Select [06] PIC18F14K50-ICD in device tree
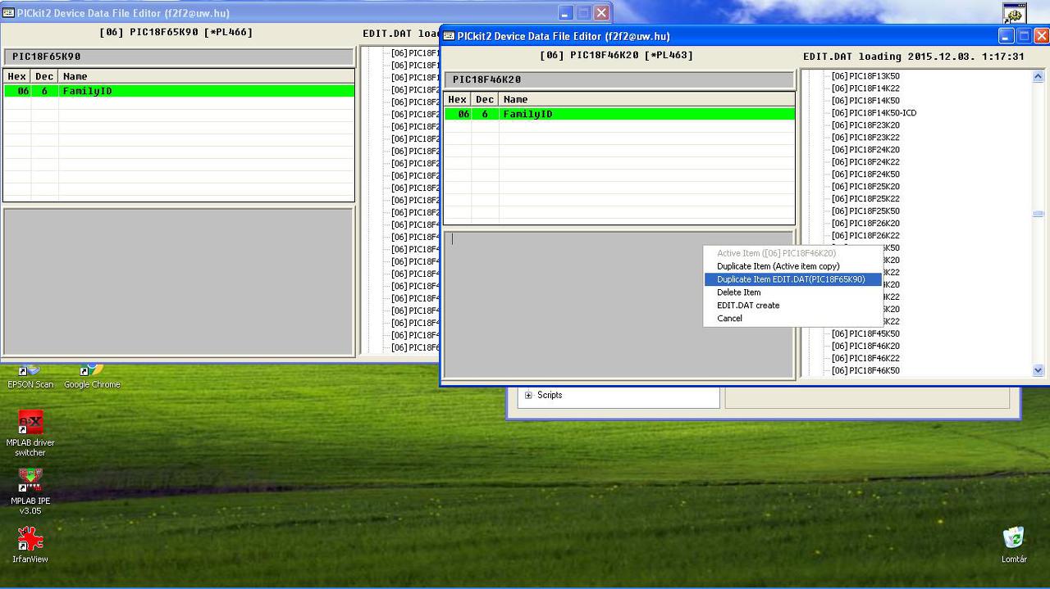Viewport: 1050px width, 589px height. (x=874, y=113)
